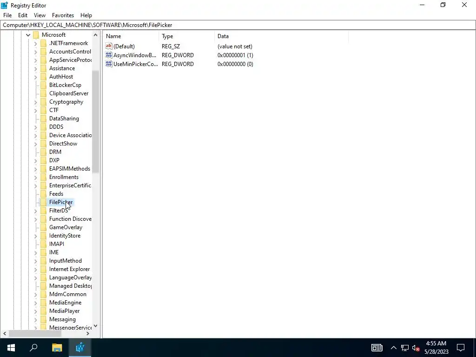Show hidden tray icons chevron
476x357 pixels.
(393, 348)
